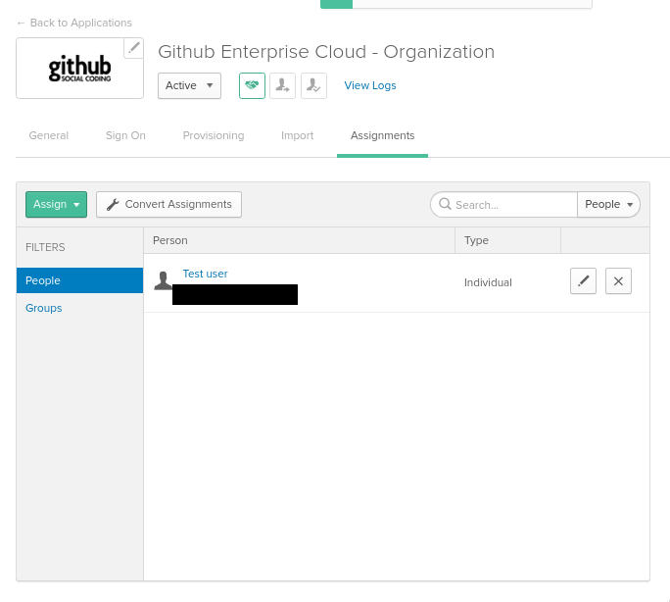Switch to the Import tab
This screenshot has height=602, width=670.
[x=298, y=135]
